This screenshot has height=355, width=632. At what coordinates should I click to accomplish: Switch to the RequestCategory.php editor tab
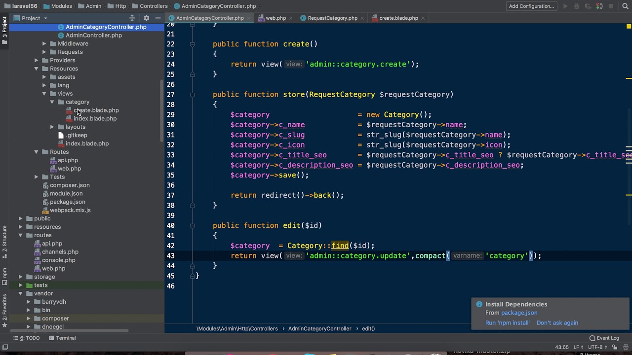pos(332,18)
